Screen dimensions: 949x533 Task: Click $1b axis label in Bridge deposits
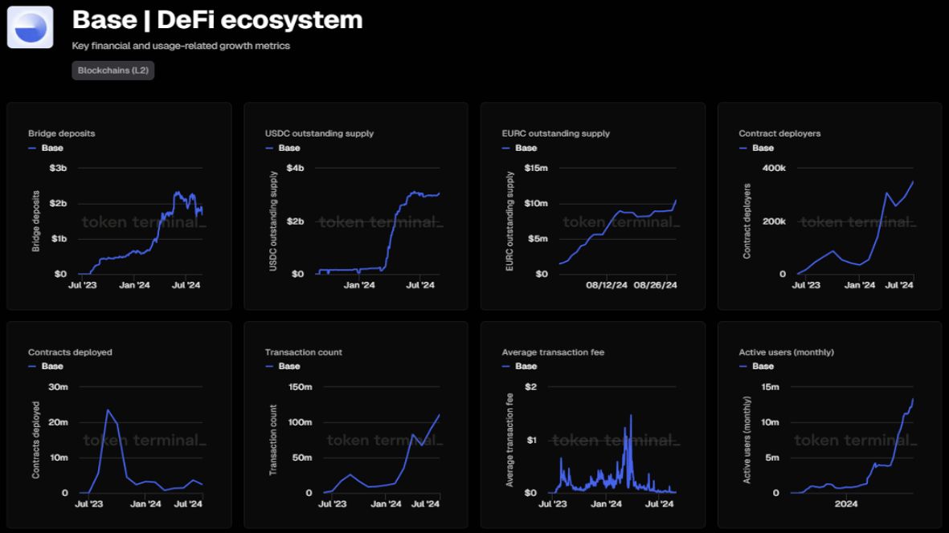59,238
